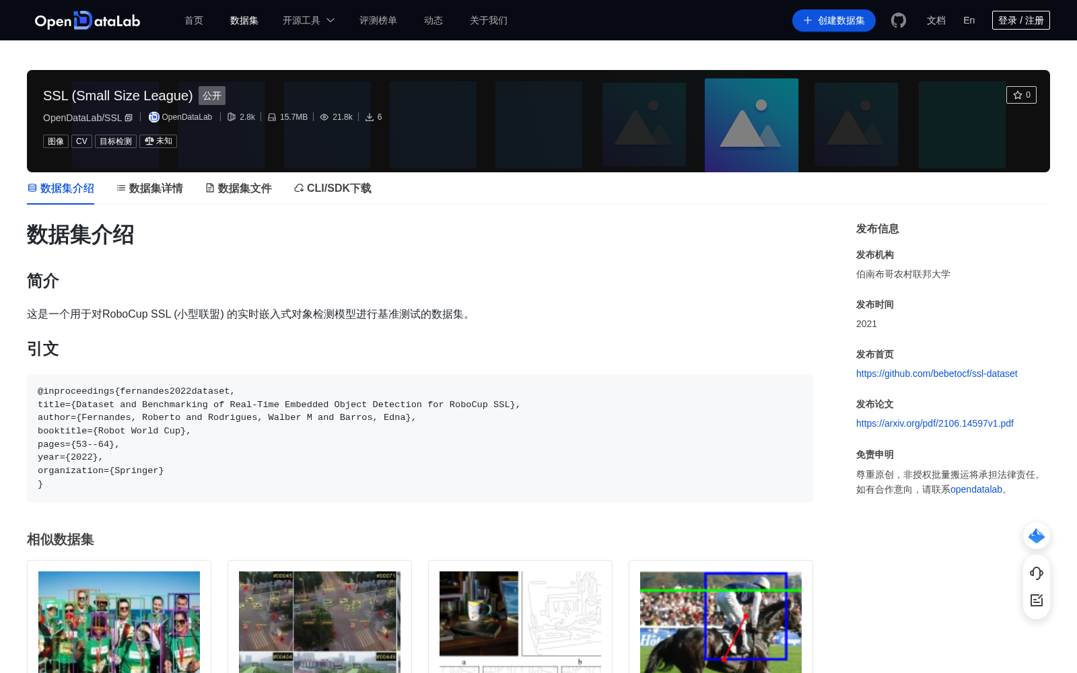This screenshot has height=673, width=1077.
Task: Open the github.com/bebetocf/ssl-dataset link
Action: [x=936, y=374]
